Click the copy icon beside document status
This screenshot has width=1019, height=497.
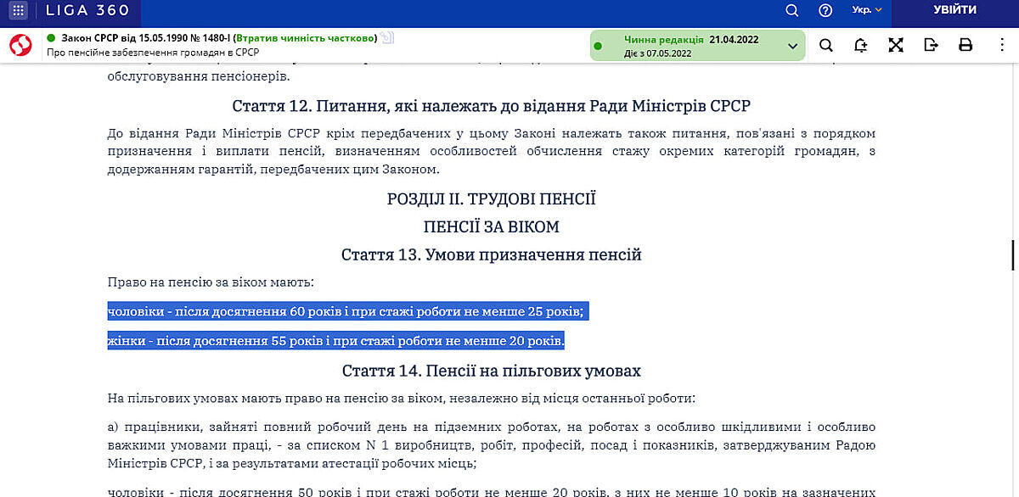tap(388, 37)
